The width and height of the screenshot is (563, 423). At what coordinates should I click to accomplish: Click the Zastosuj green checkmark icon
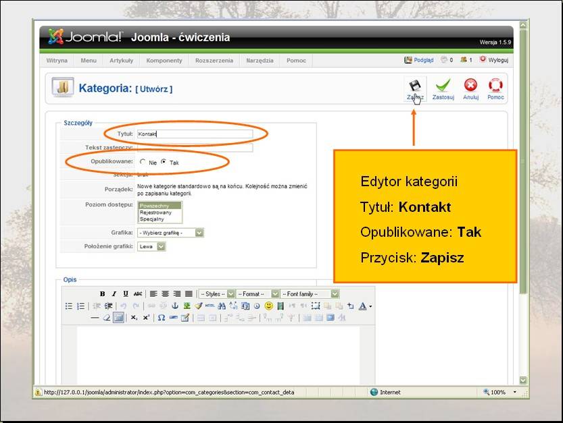pos(443,85)
